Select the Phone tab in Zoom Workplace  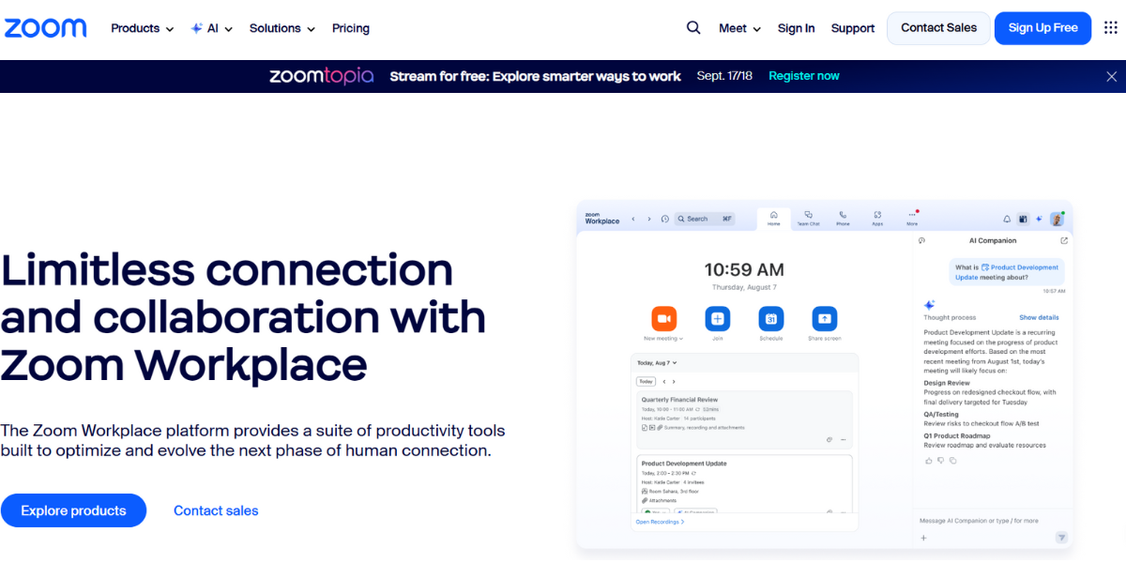click(x=843, y=218)
